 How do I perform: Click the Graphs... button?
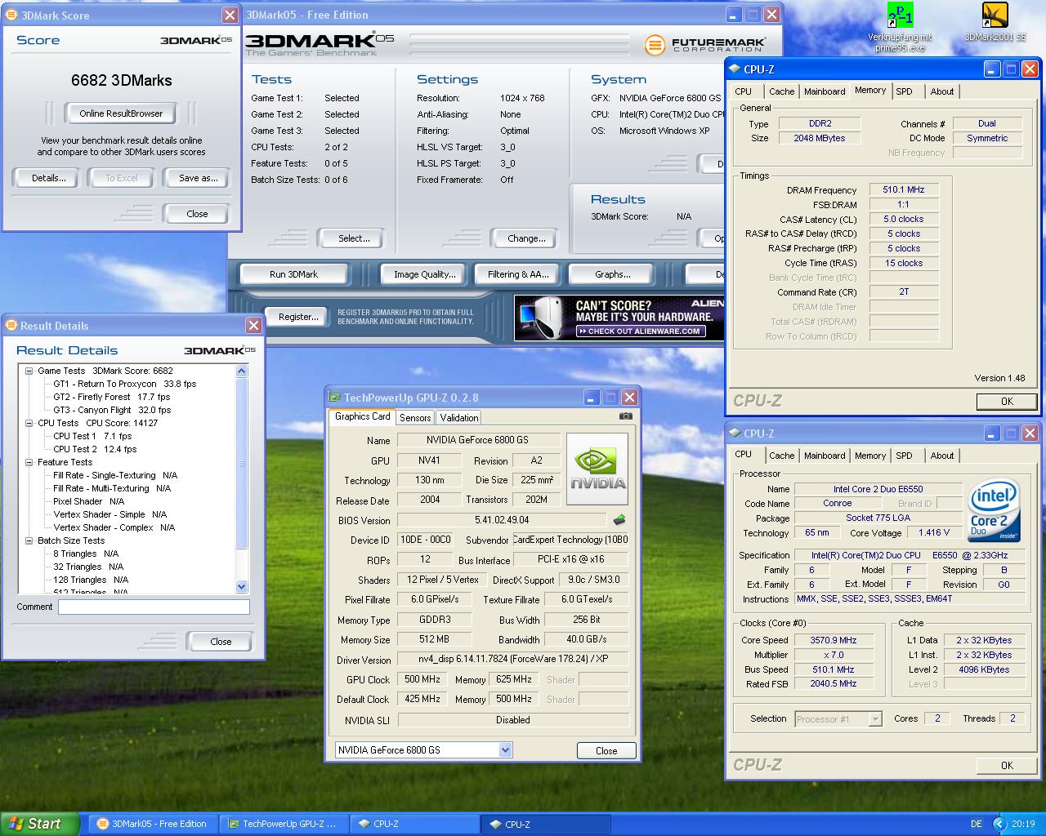(613, 274)
